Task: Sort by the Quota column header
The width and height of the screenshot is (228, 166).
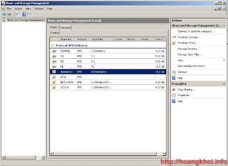Action: click(x=120, y=39)
